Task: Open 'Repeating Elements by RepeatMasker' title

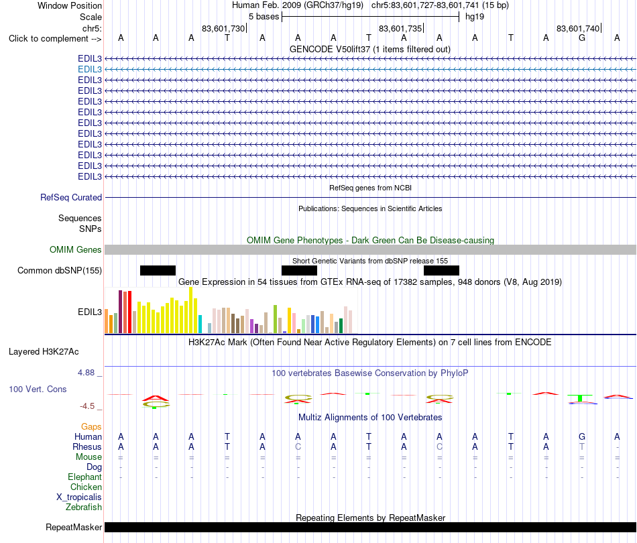Action: pos(370,518)
